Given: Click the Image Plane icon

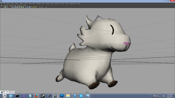Looking at the screenshot, I should pyautogui.click(x=7, y=7).
